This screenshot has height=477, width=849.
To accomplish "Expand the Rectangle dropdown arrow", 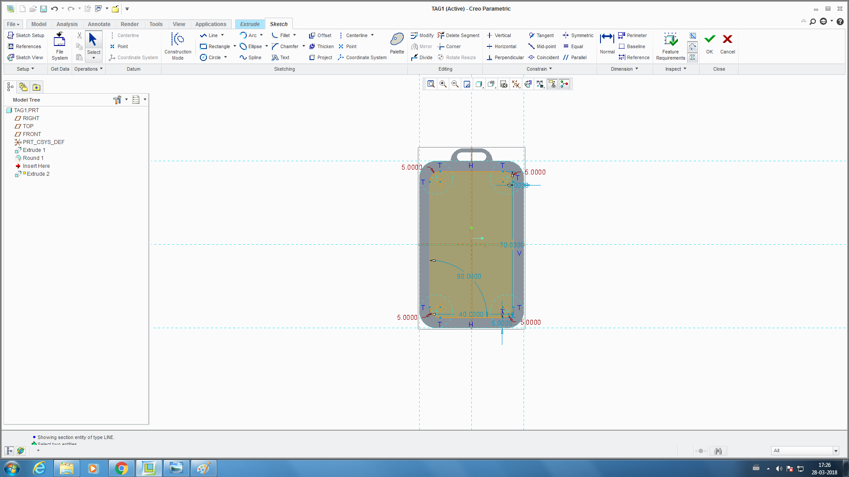I will [x=234, y=46].
